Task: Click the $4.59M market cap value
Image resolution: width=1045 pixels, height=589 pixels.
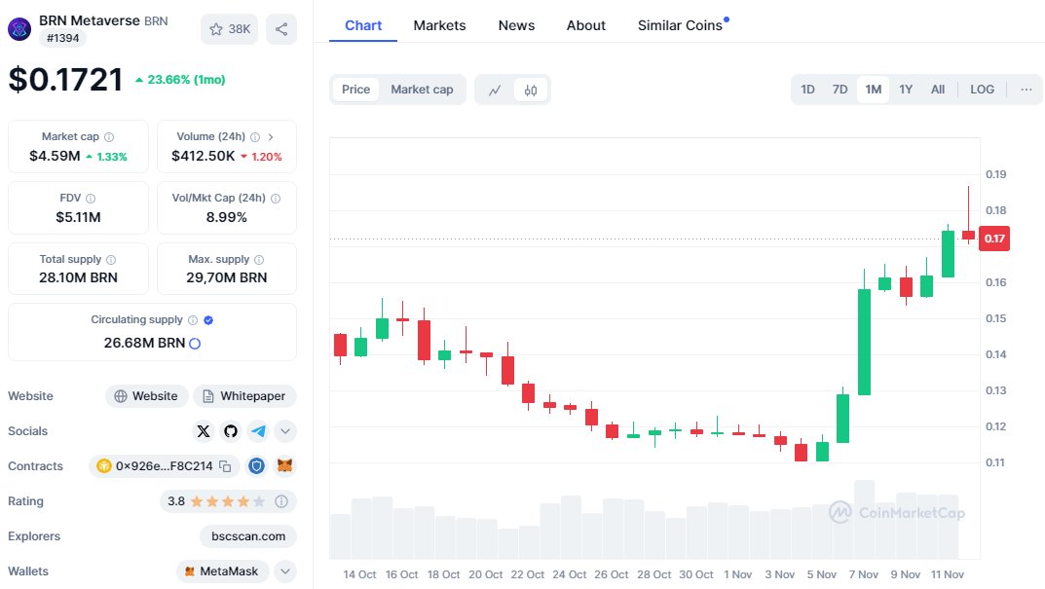Action: tap(55, 156)
